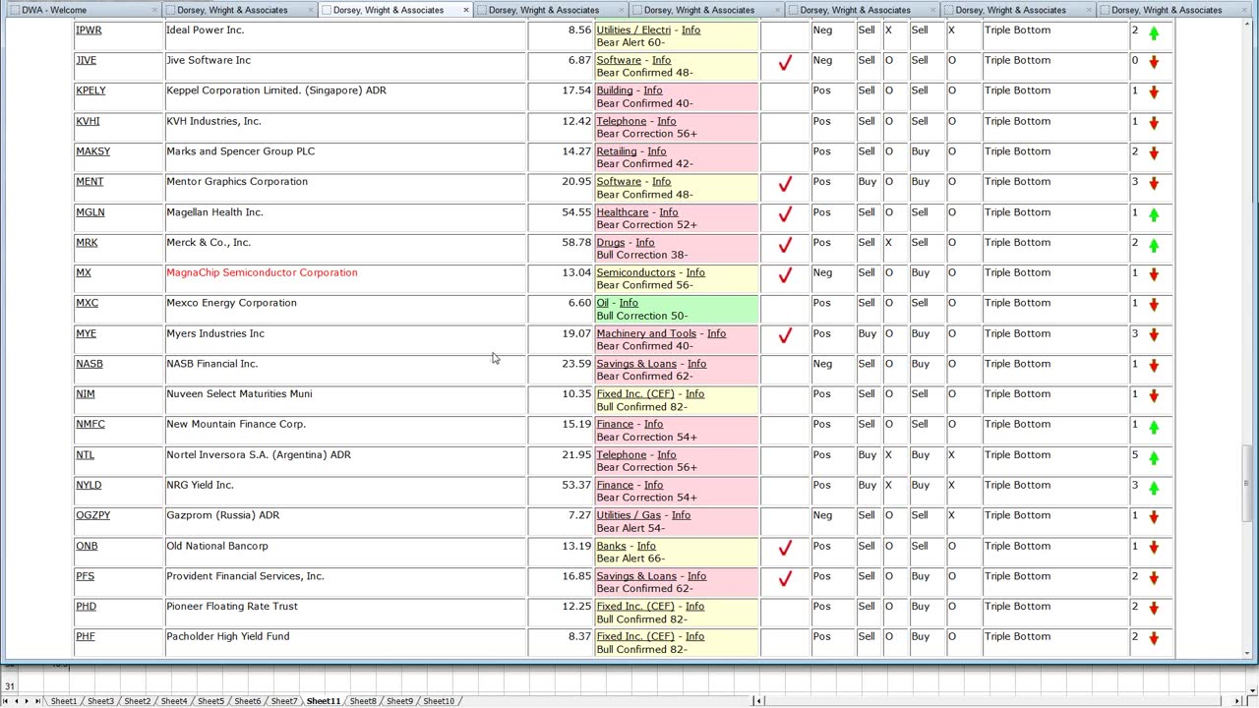Select the Pacholder High Yield Fund text
Viewport: 1259px width, 708px height.
pos(228,636)
